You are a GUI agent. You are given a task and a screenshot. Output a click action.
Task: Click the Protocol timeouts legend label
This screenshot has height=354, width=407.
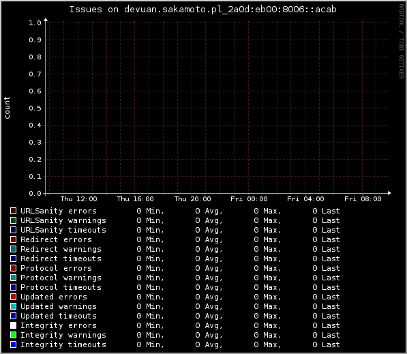click(x=61, y=287)
